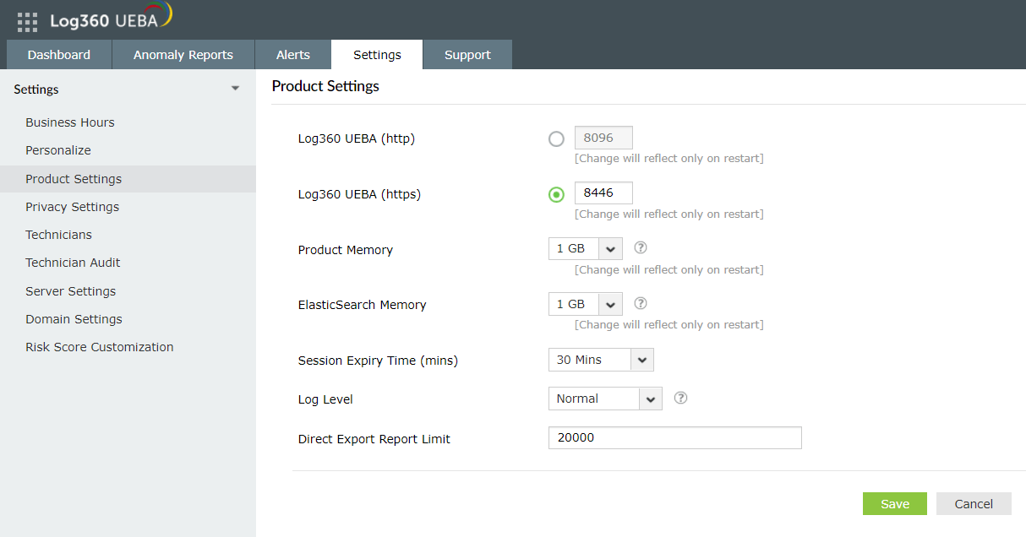Click the http port field 8096

[603, 138]
